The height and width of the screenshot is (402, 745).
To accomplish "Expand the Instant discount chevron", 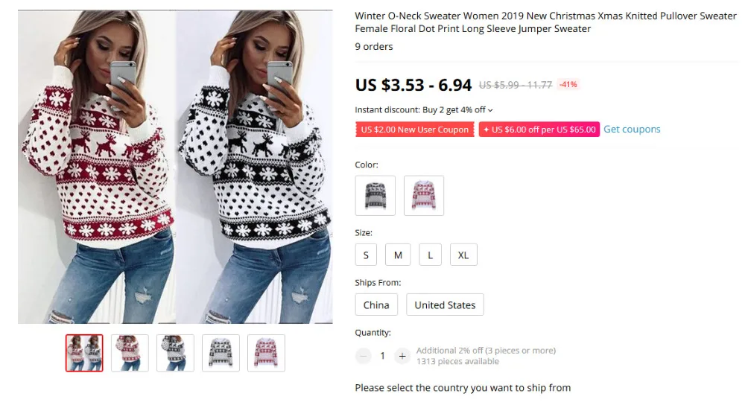I will coord(490,110).
